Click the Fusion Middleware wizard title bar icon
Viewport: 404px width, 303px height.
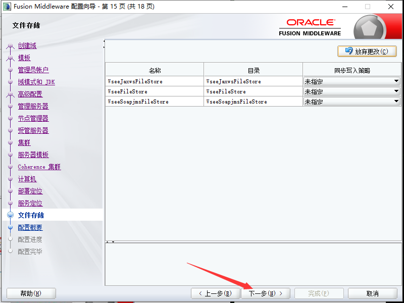[x=7, y=7]
